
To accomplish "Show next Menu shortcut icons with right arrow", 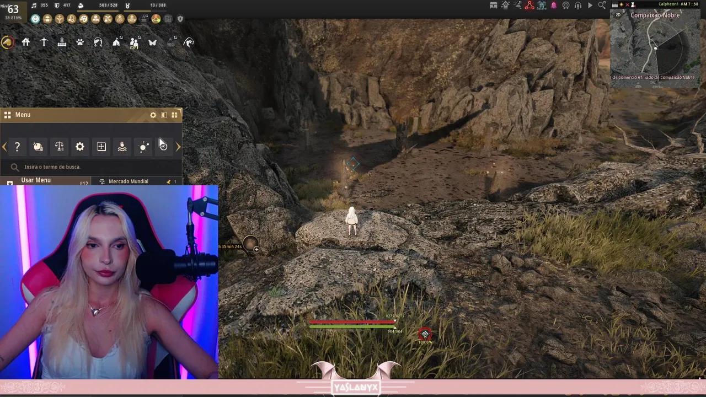I will [x=178, y=147].
